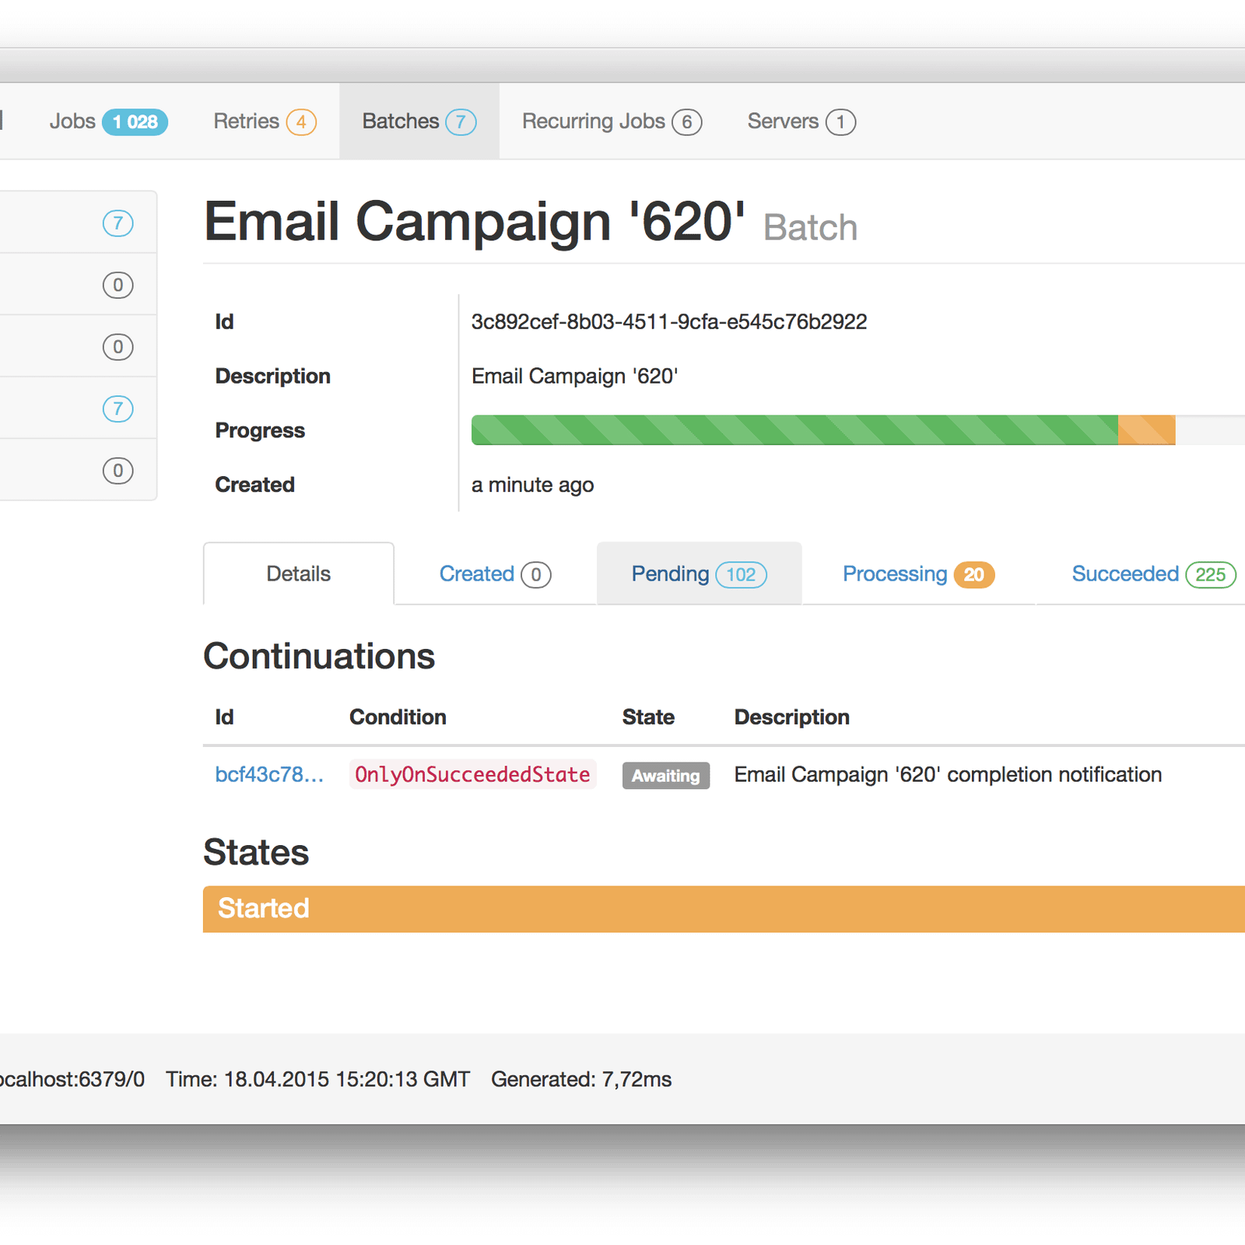Screen dimensions: 1245x1245
Task: Open the Processing jobs tab
Action: tap(917, 574)
